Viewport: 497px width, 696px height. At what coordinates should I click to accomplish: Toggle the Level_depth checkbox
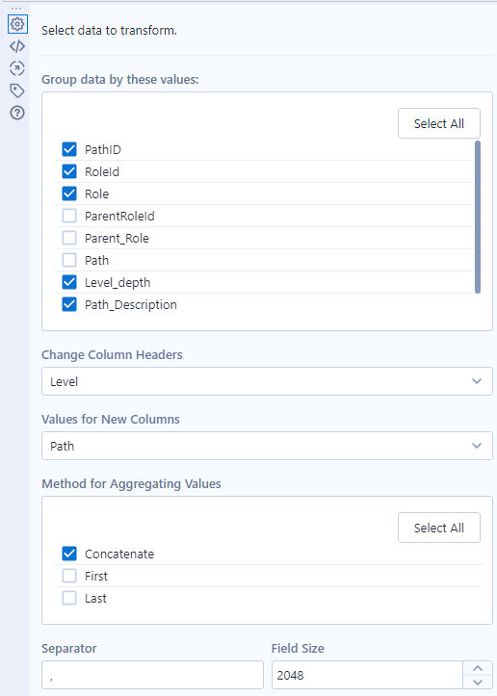[69, 283]
